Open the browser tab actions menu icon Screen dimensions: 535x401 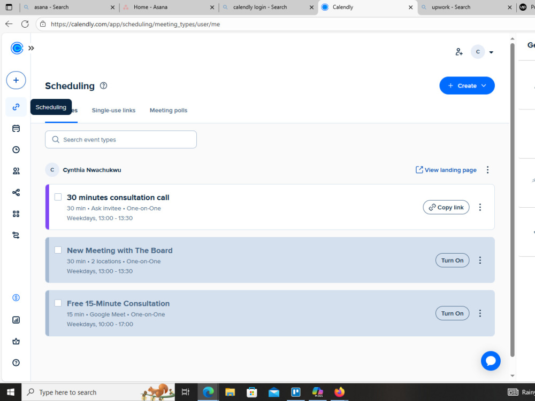pyautogui.click(x=9, y=7)
